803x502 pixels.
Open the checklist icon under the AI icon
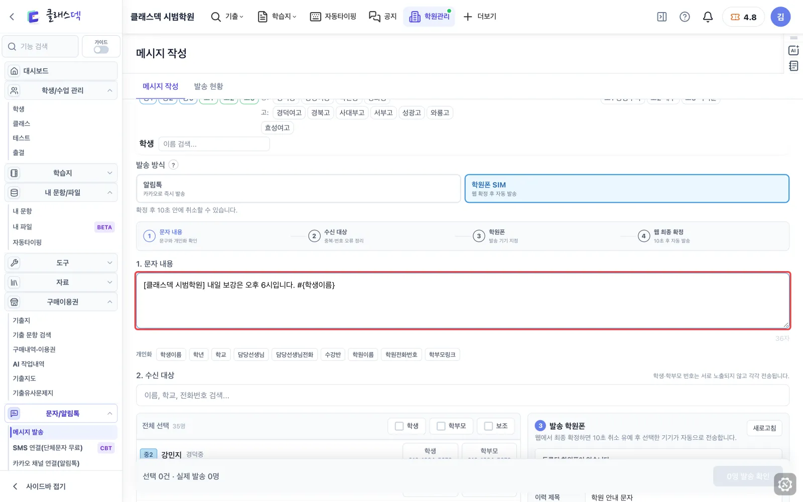793,66
